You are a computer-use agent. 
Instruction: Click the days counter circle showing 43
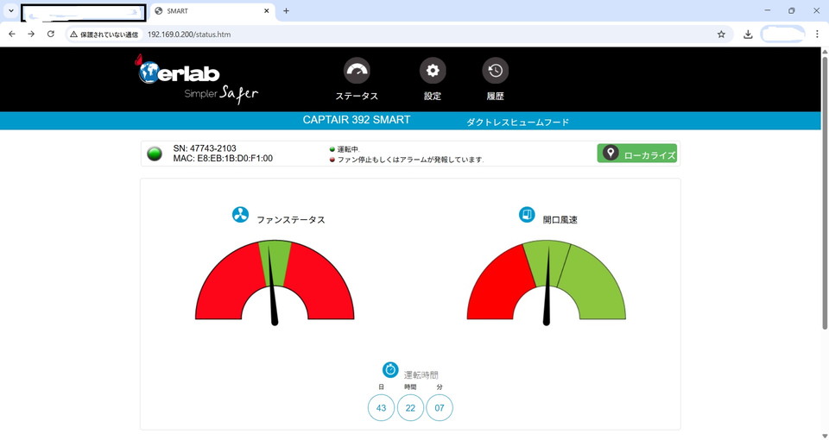(381, 408)
